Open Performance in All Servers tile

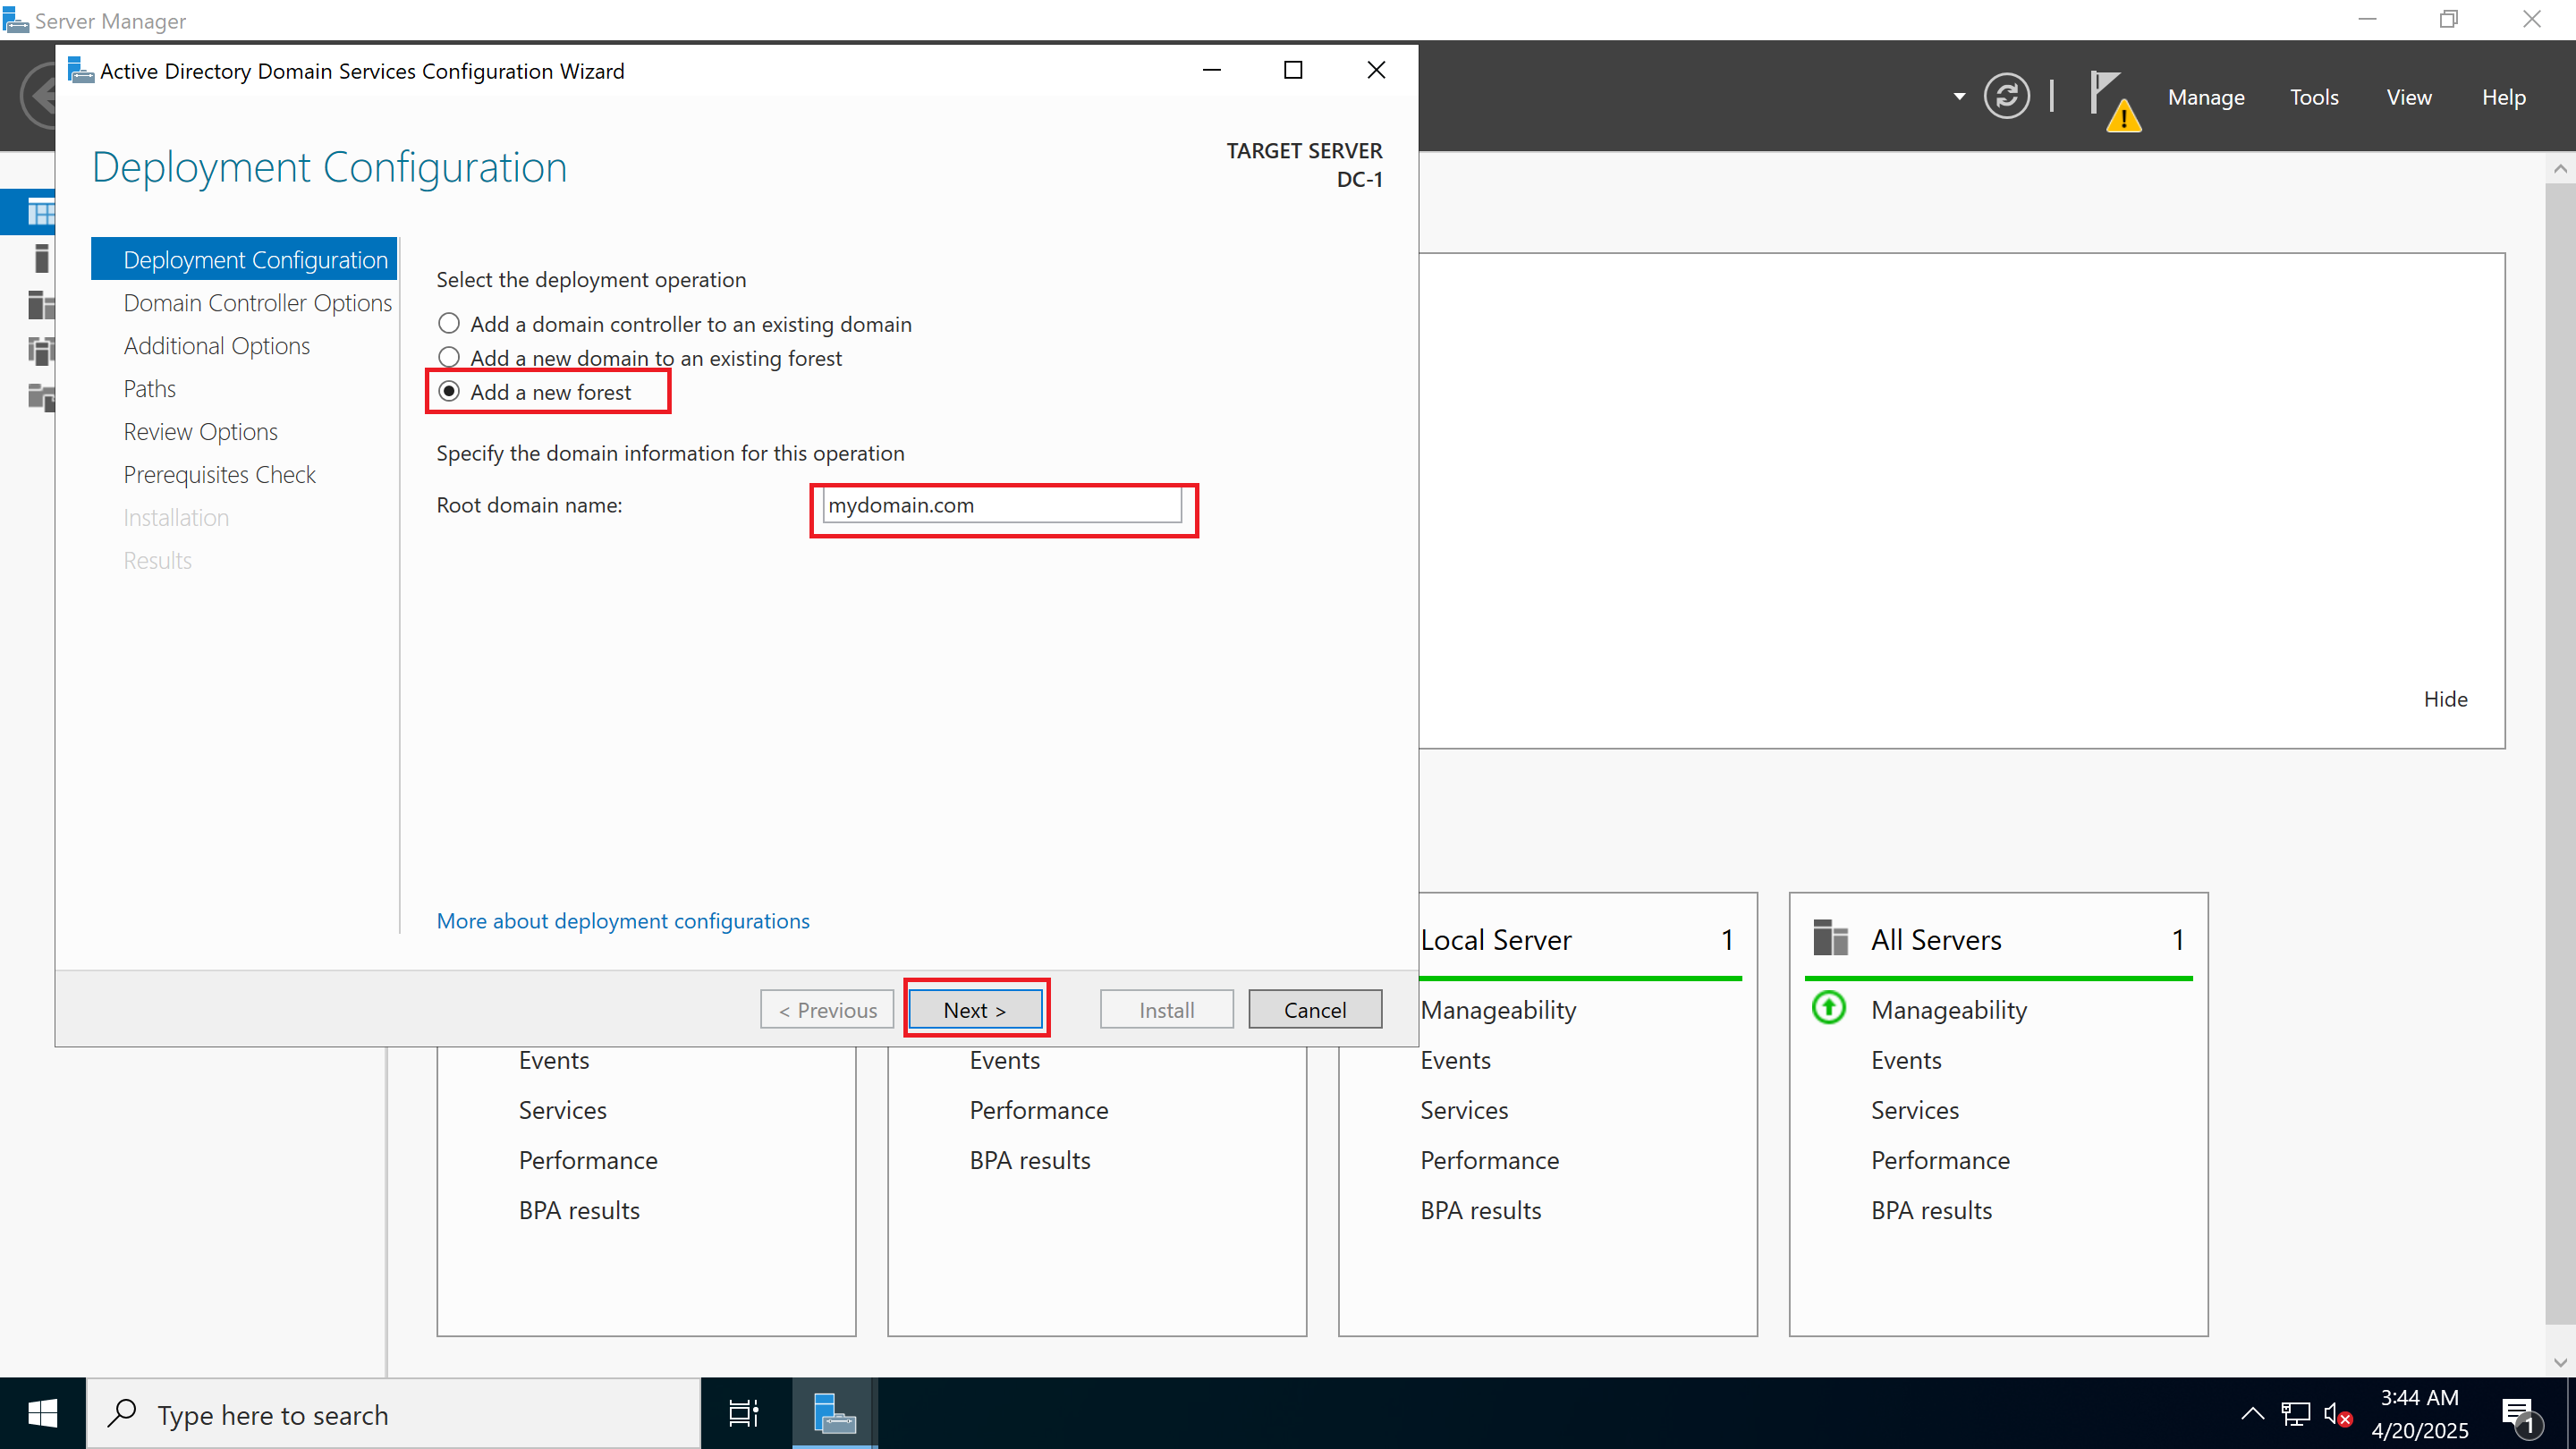tap(1940, 1160)
